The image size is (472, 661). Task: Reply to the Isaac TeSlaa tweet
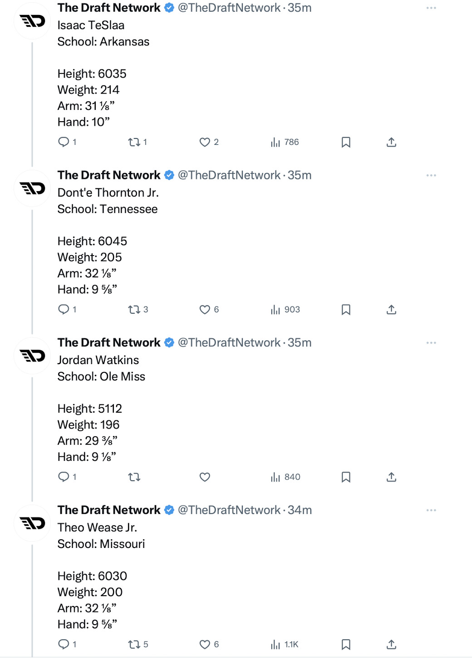64,142
